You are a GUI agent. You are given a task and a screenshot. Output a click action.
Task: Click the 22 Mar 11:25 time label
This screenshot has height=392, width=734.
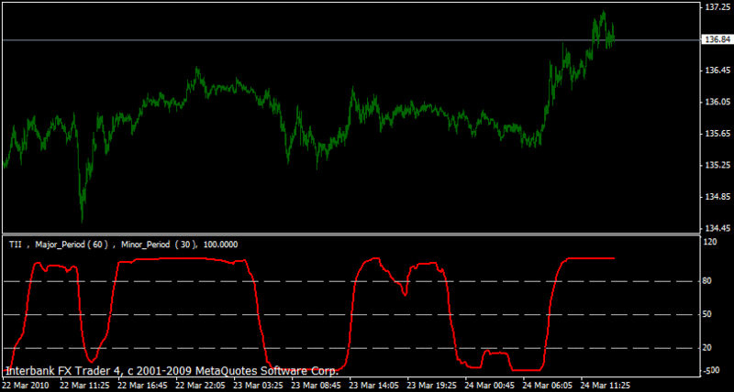click(84, 386)
